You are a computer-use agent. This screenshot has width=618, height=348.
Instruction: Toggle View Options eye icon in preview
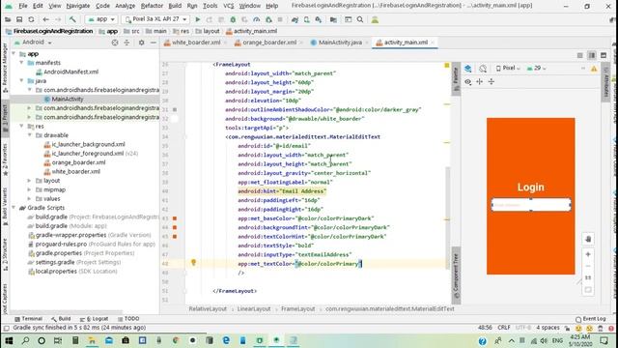[467, 81]
